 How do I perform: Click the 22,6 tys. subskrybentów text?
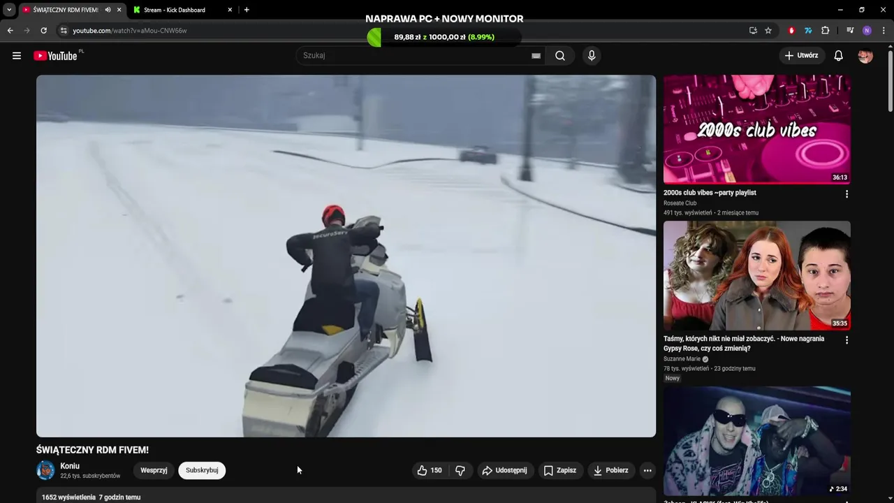90,476
